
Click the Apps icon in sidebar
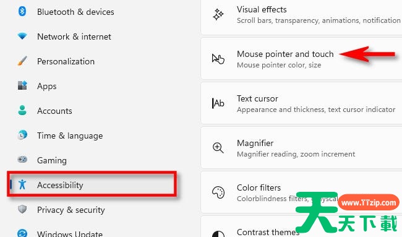click(x=22, y=85)
